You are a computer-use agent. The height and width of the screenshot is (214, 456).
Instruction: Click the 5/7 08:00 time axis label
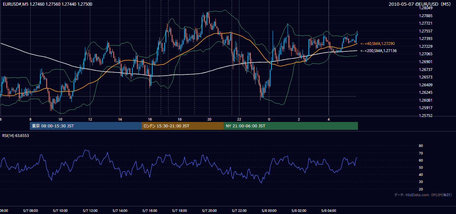(30, 211)
